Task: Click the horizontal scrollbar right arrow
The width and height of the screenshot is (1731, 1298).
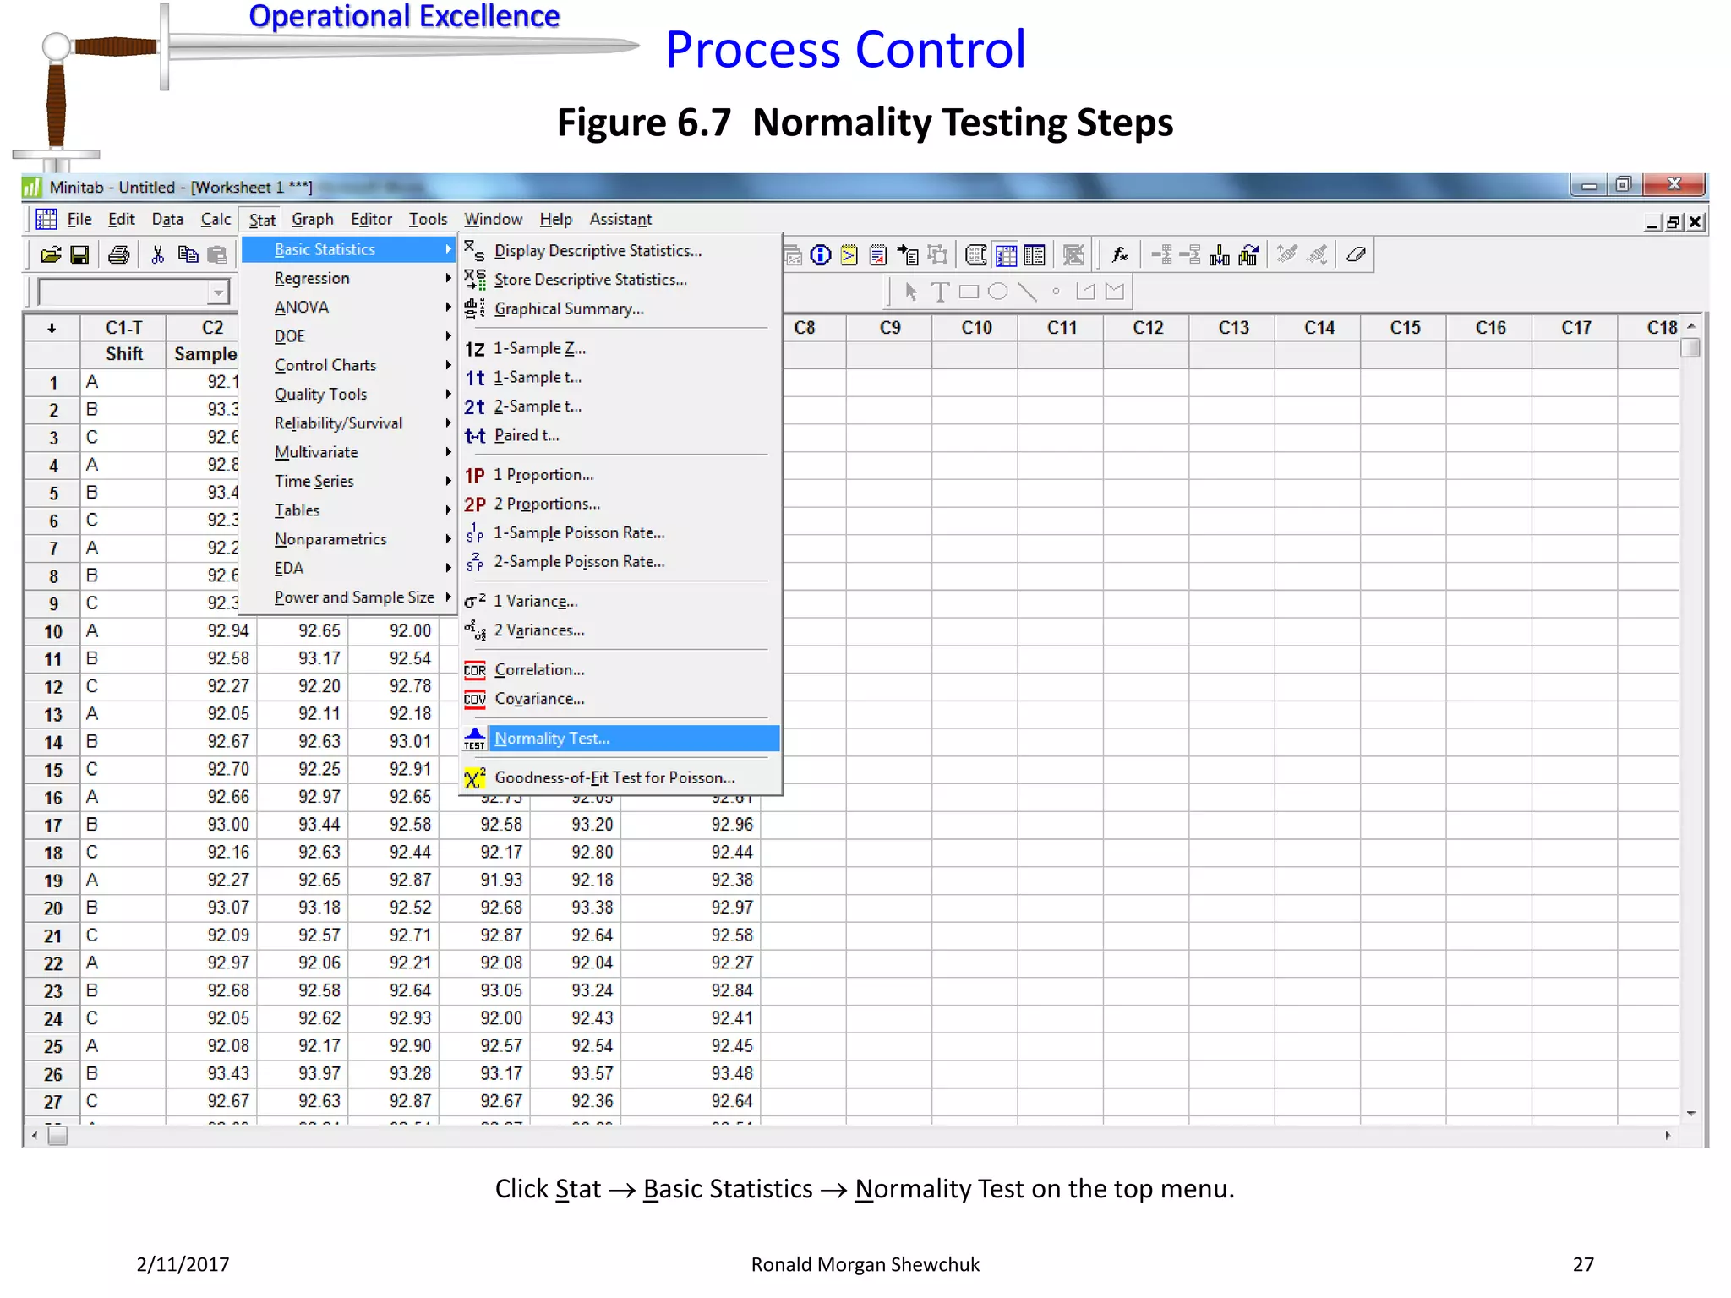Action: click(x=1668, y=1136)
